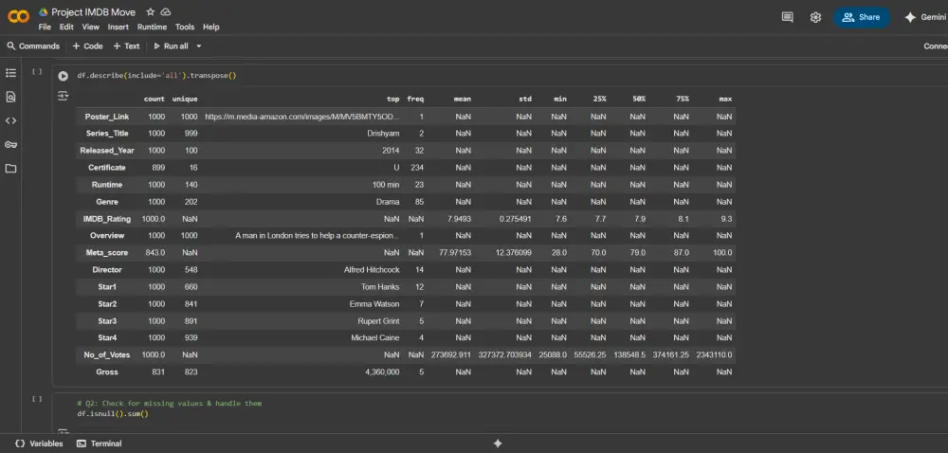Screen dimensions: 948x453
Task: Click the Q2 missing values comment line
Action: pos(170,403)
